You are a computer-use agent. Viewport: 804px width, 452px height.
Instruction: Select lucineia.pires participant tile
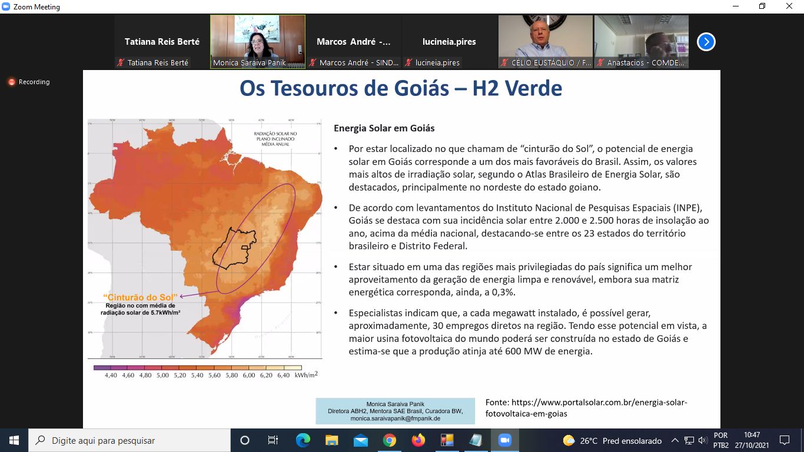click(450, 42)
